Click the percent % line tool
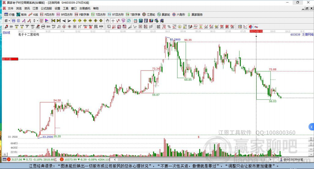Screen dimensions: 314x169 click(x=169, y=26)
